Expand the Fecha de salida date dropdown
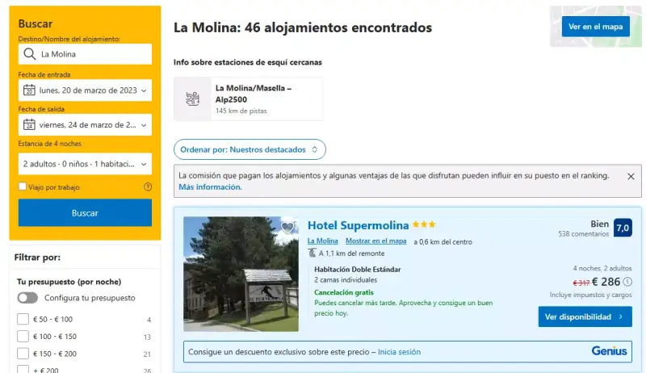This screenshot has width=646, height=373. click(x=85, y=125)
